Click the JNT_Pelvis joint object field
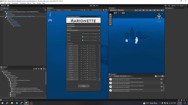188x105 pixels. click(x=83, y=46)
